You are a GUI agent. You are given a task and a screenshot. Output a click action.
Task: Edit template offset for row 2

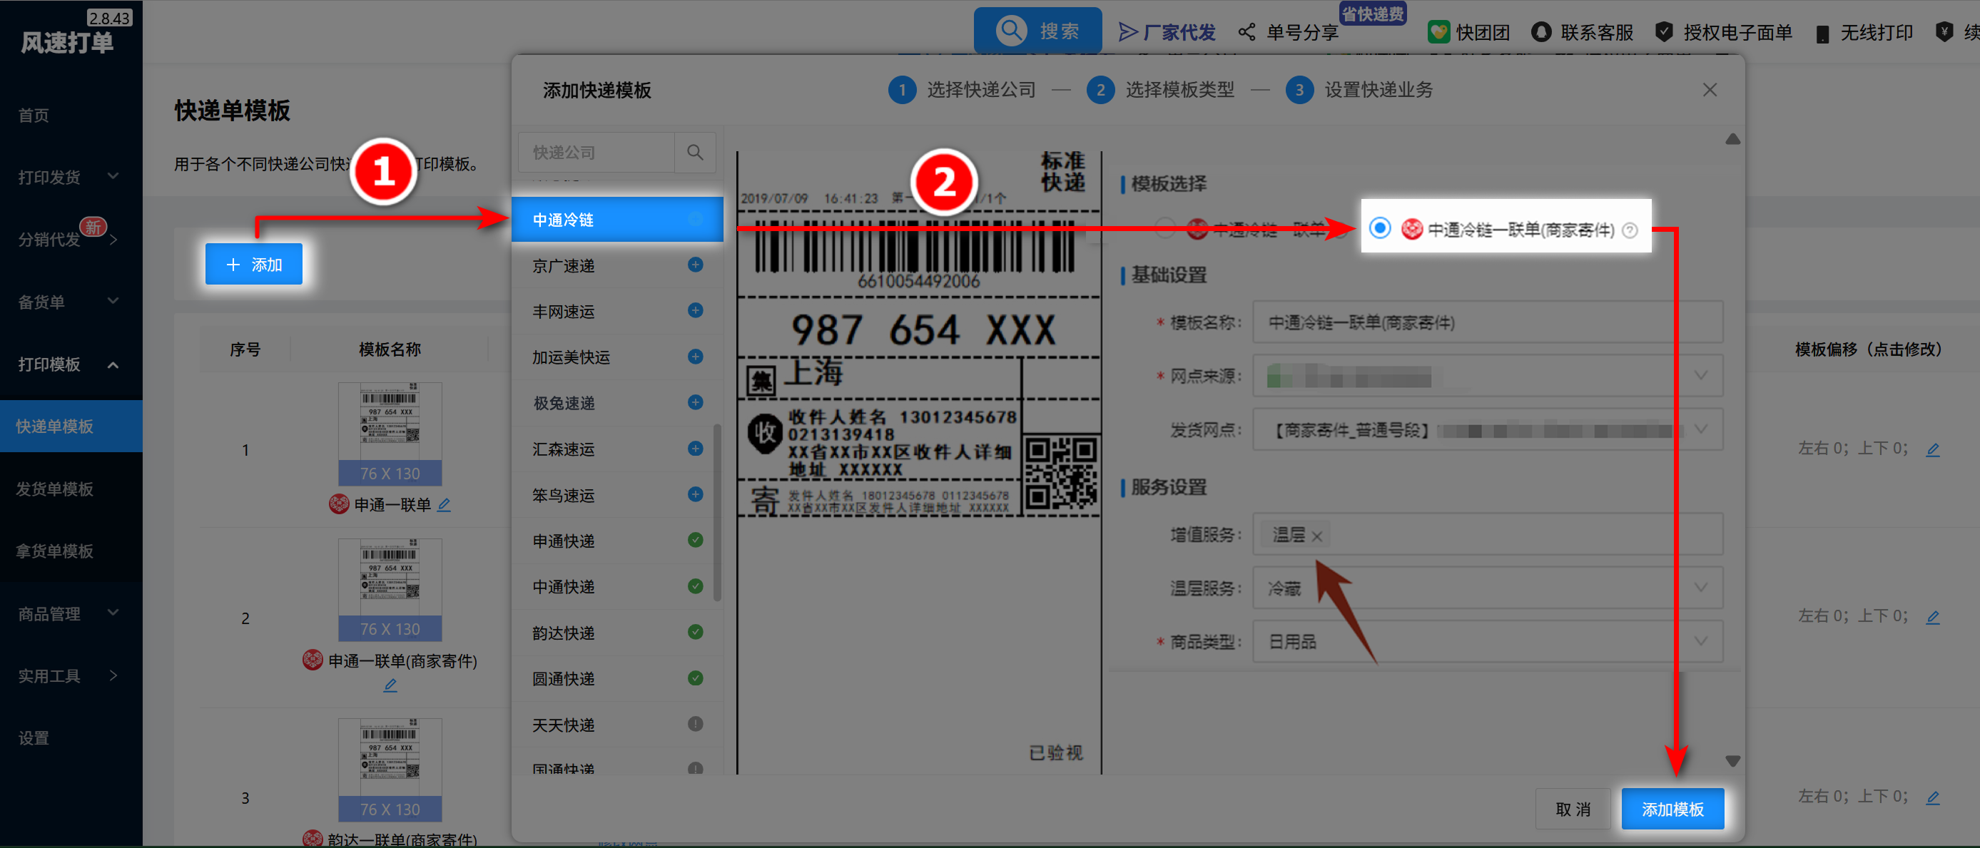click(x=1933, y=617)
